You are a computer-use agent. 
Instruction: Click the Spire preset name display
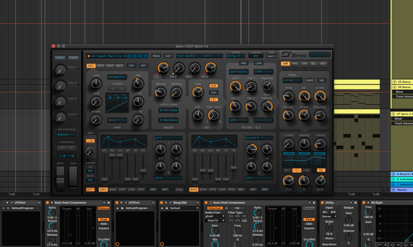coord(109,56)
